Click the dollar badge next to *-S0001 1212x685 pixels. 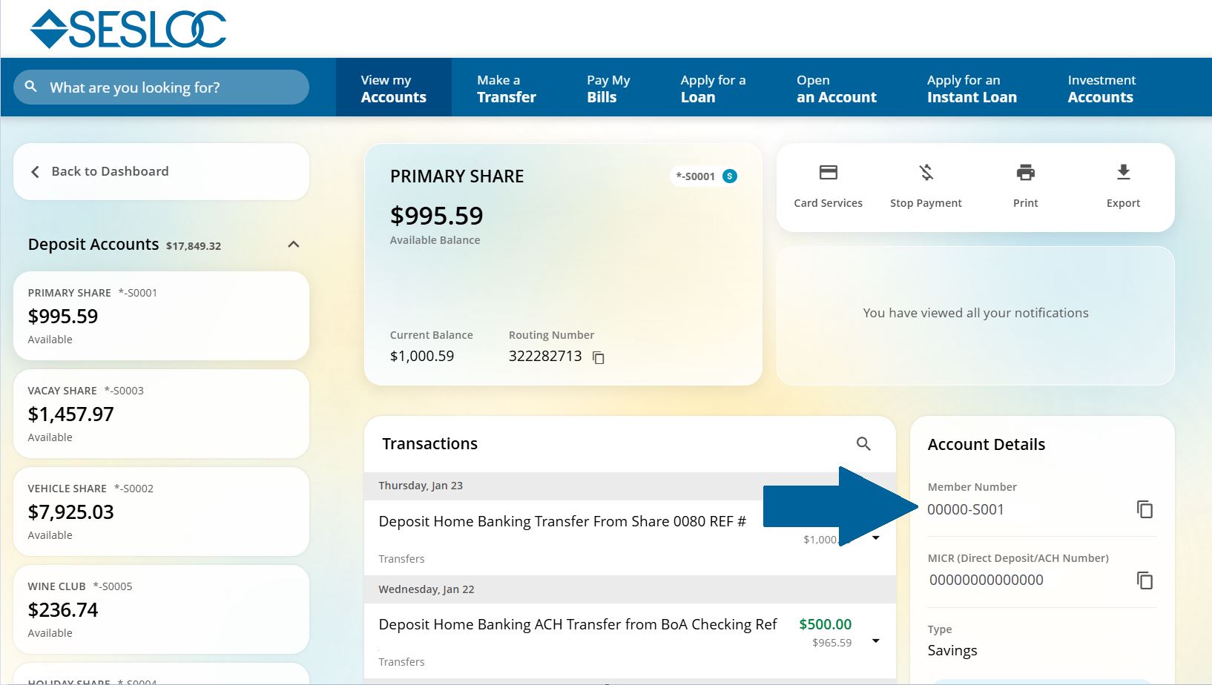click(730, 176)
